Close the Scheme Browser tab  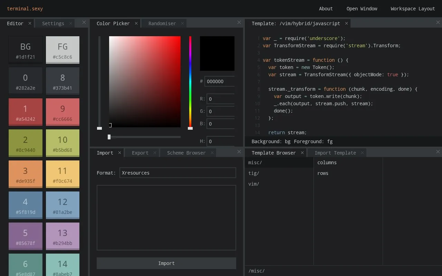coord(212,153)
